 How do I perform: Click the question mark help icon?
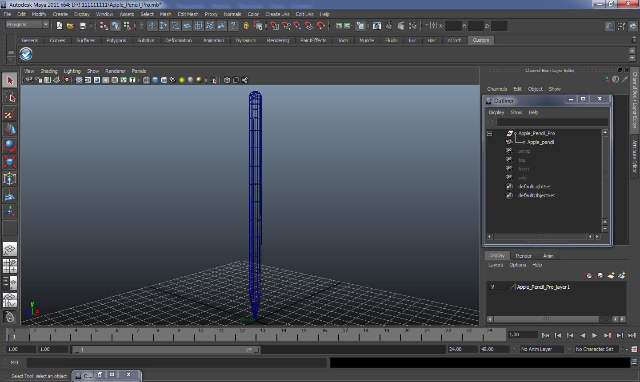(233, 26)
